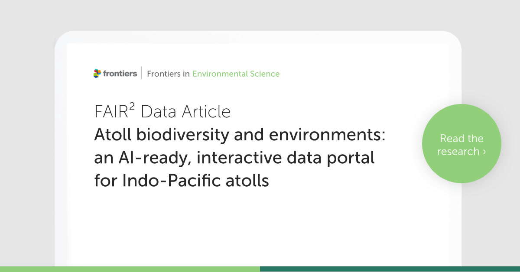Click the Frontiers colorful cube logo
Viewport: 520px width, 272px height.
pyautogui.click(x=97, y=74)
